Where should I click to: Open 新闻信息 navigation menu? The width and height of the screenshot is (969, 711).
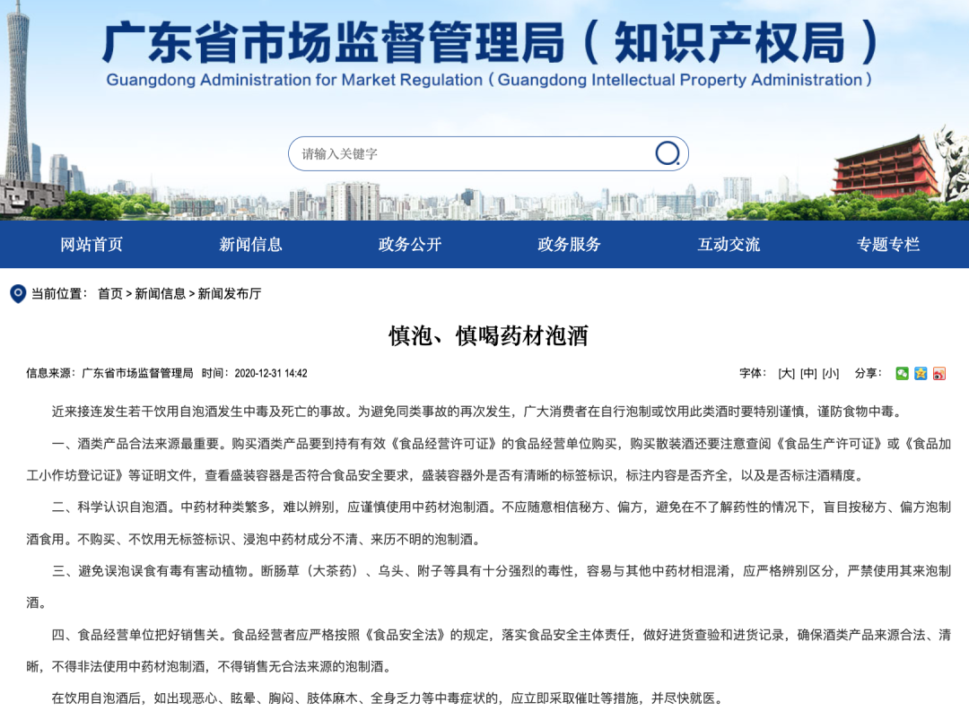(x=251, y=245)
